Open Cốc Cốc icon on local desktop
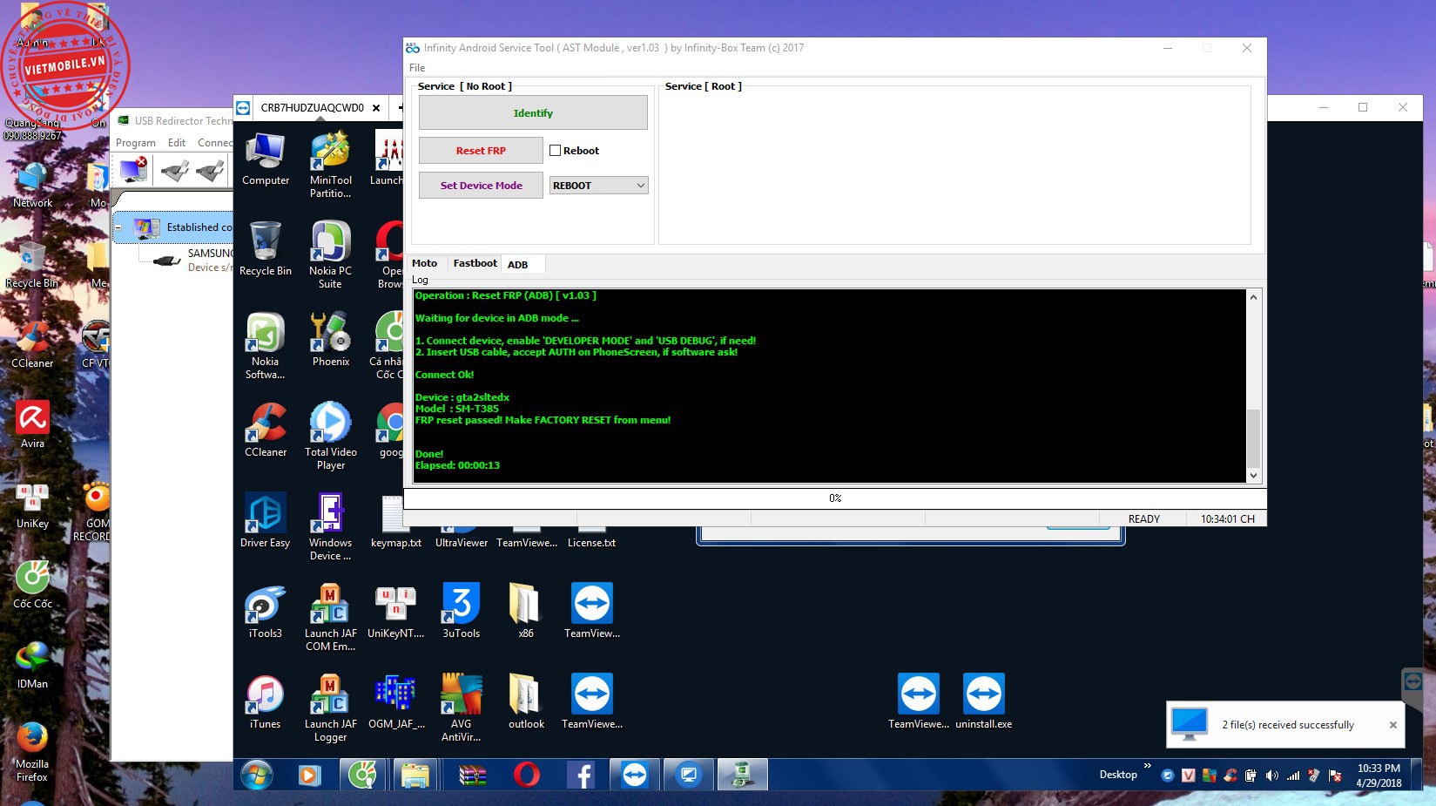This screenshot has width=1436, height=806. pos(33,584)
